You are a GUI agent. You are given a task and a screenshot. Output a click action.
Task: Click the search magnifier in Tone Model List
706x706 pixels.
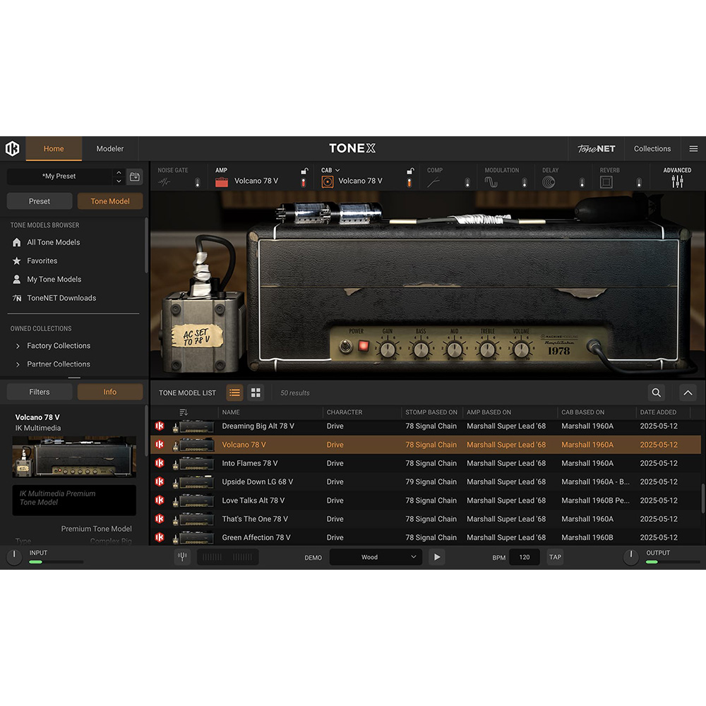[657, 393]
